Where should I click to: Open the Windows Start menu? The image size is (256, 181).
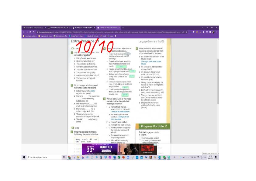(24, 157)
